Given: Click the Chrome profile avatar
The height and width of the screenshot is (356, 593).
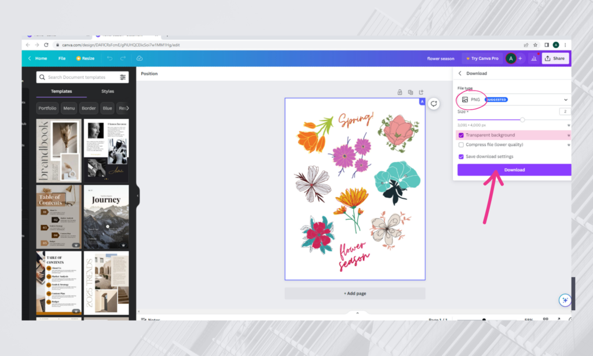Looking at the screenshot, I should [x=555, y=45].
